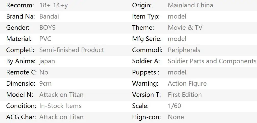Screen dimensions: 257x123
Task: Click Soldier Parts and Components text
Action: click(x=212, y=61)
